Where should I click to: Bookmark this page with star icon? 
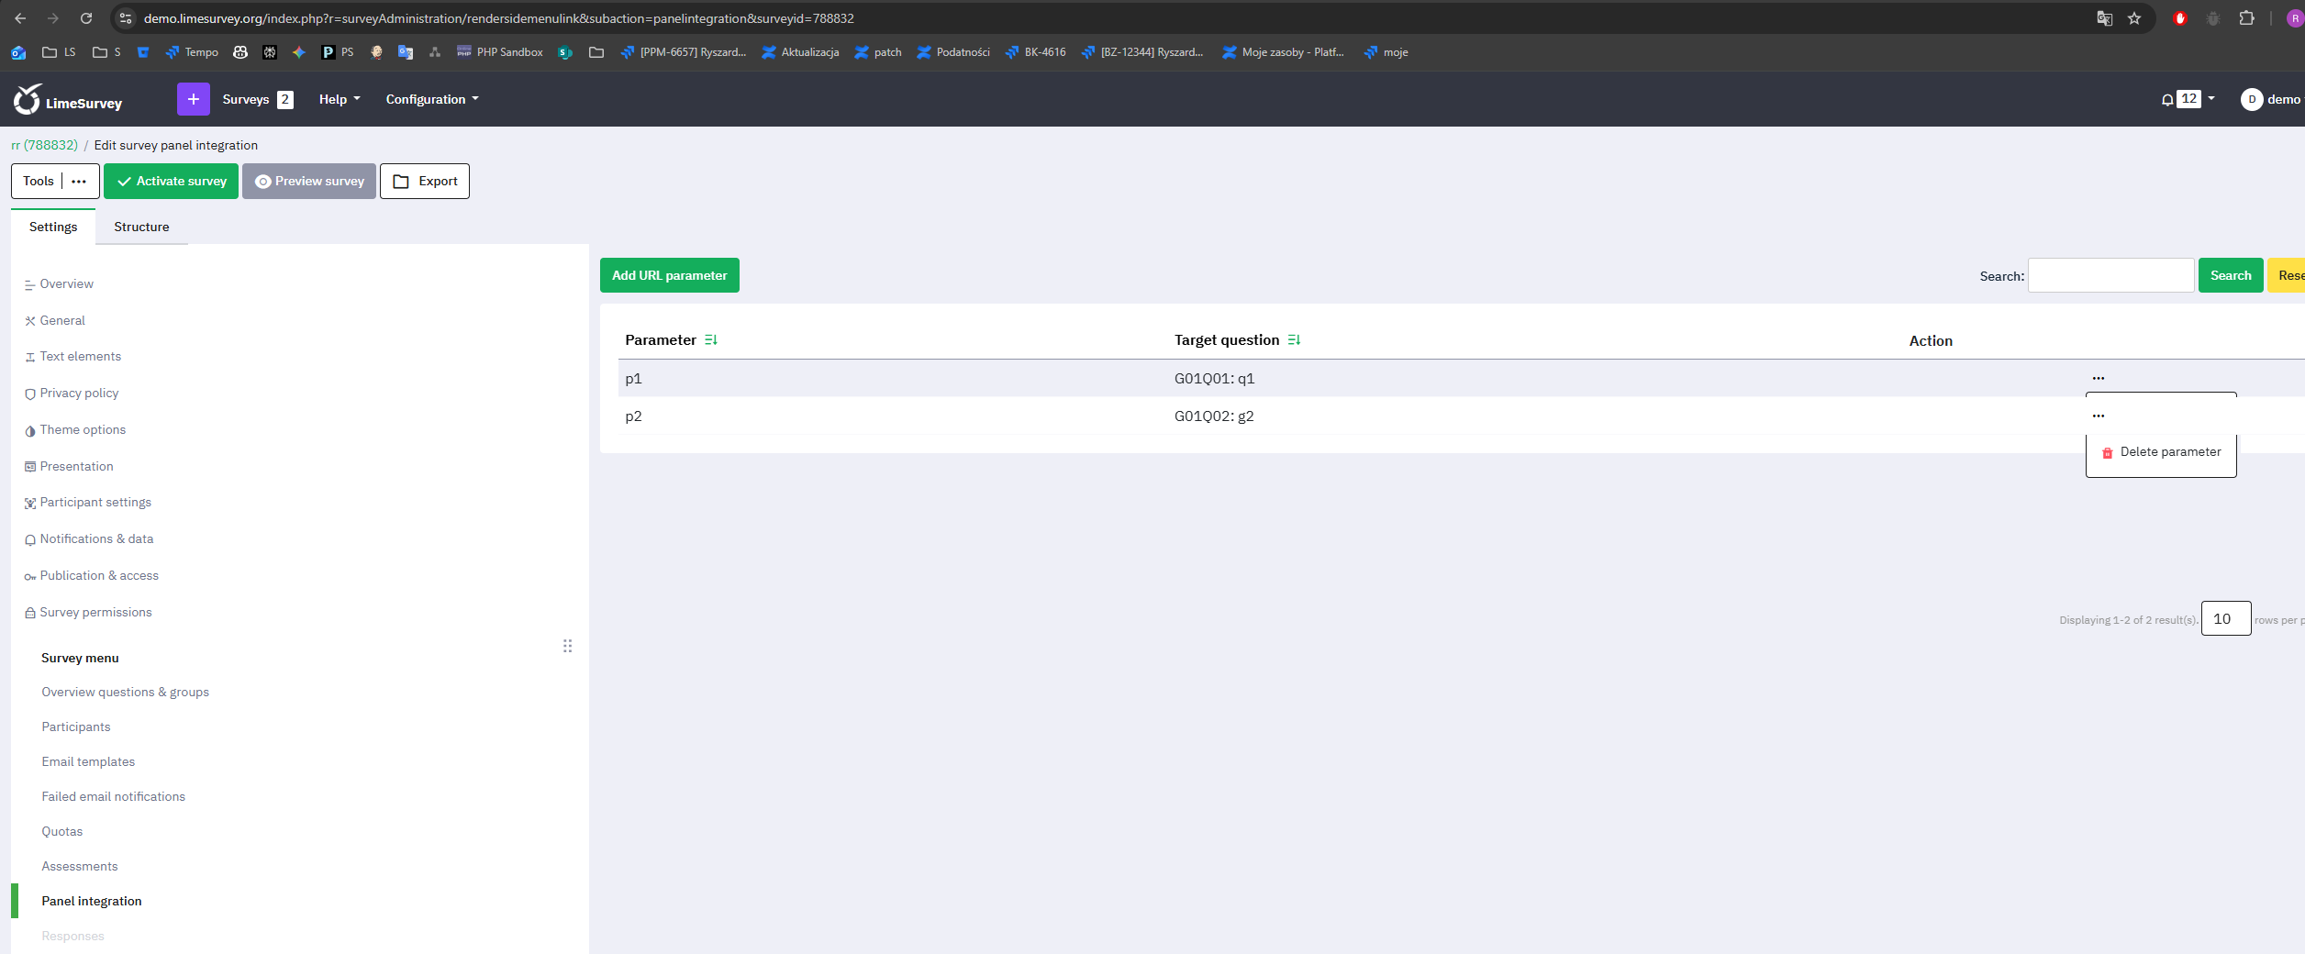[x=2134, y=18]
